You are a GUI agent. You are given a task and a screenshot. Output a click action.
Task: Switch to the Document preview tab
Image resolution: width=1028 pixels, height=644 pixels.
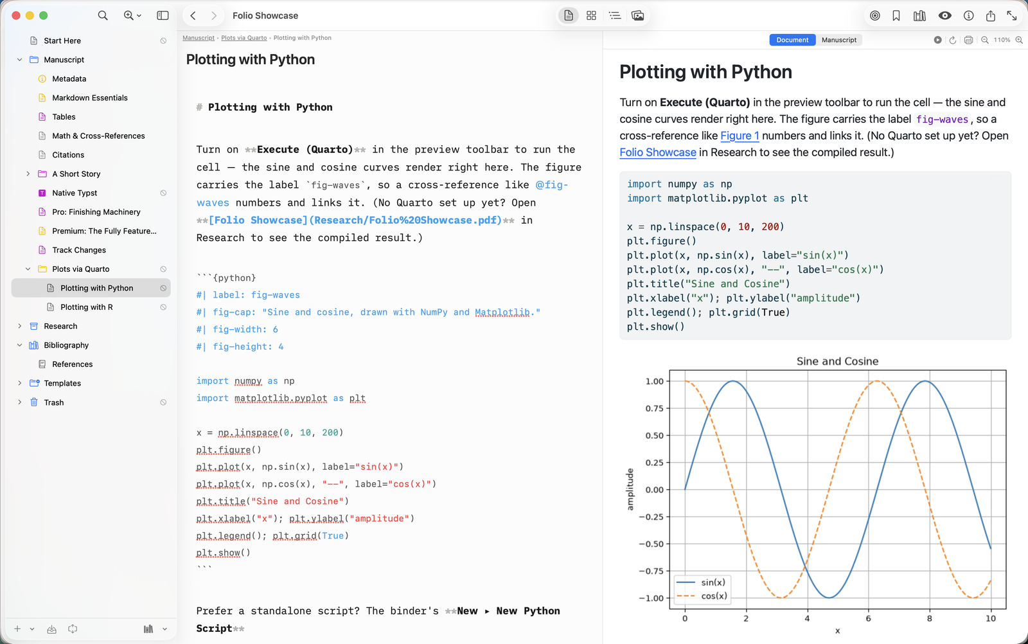coord(792,40)
